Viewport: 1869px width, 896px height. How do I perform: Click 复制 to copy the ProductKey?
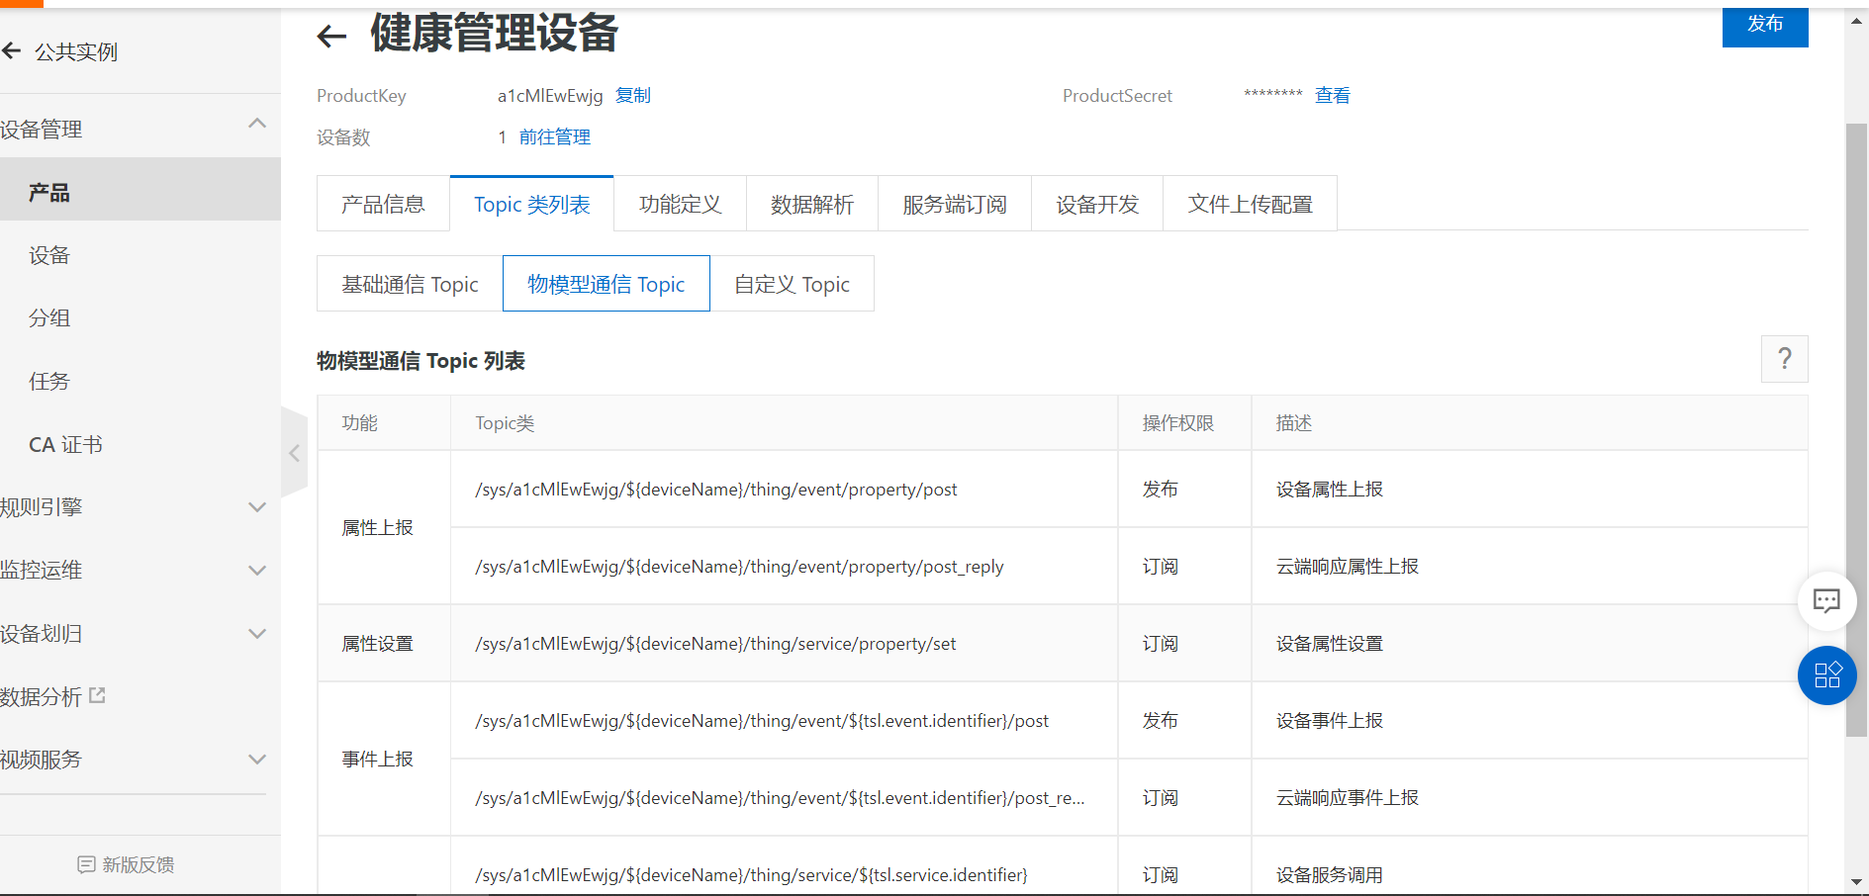[633, 95]
